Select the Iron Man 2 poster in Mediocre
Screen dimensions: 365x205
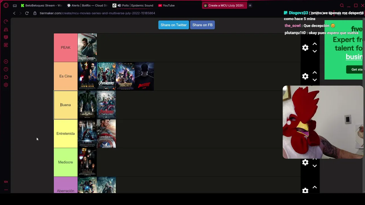[87, 162]
